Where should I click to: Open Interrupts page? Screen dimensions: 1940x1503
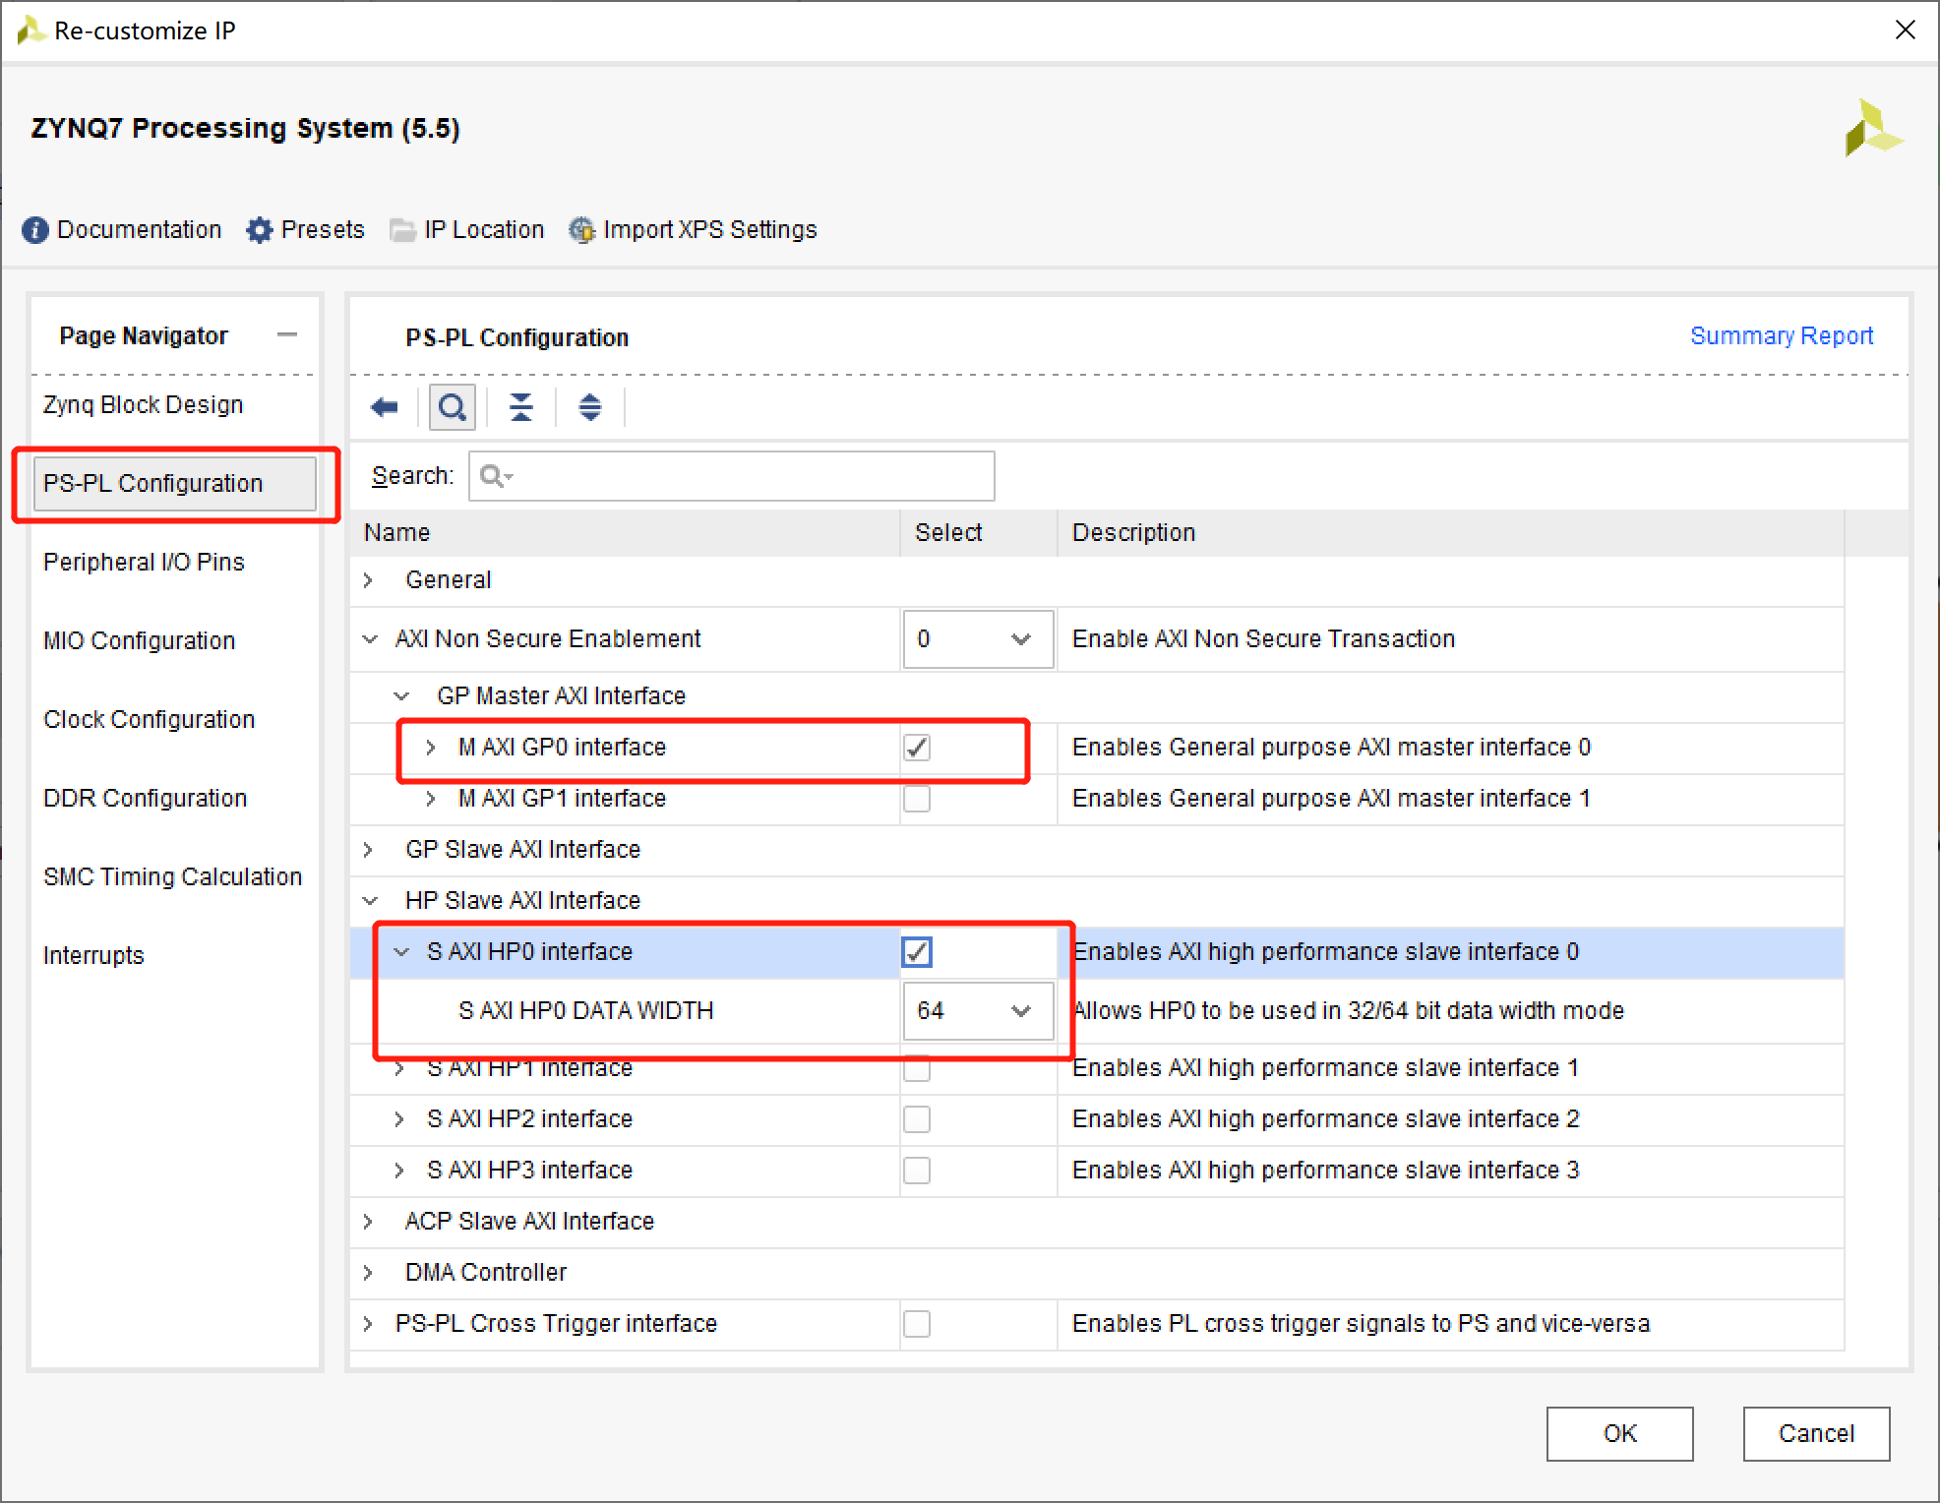(x=93, y=956)
